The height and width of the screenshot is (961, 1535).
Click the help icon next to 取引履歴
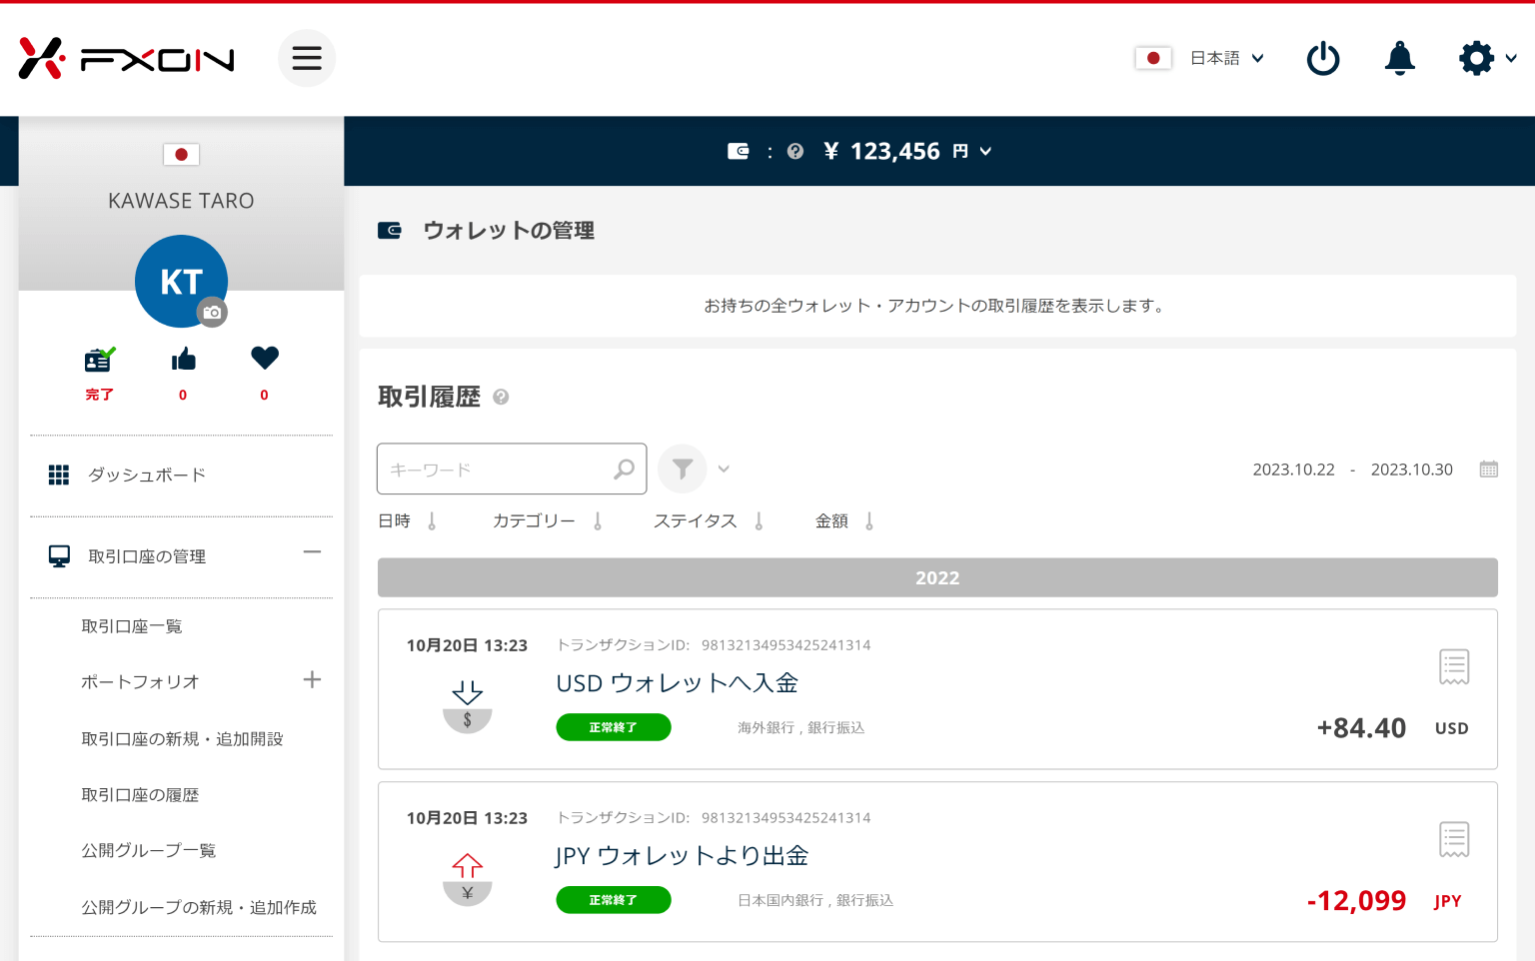501,397
